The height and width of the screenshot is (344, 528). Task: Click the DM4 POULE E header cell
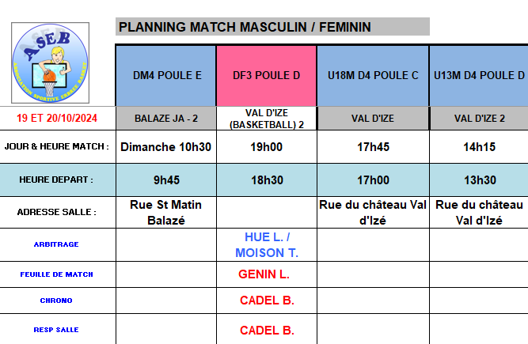(166, 76)
